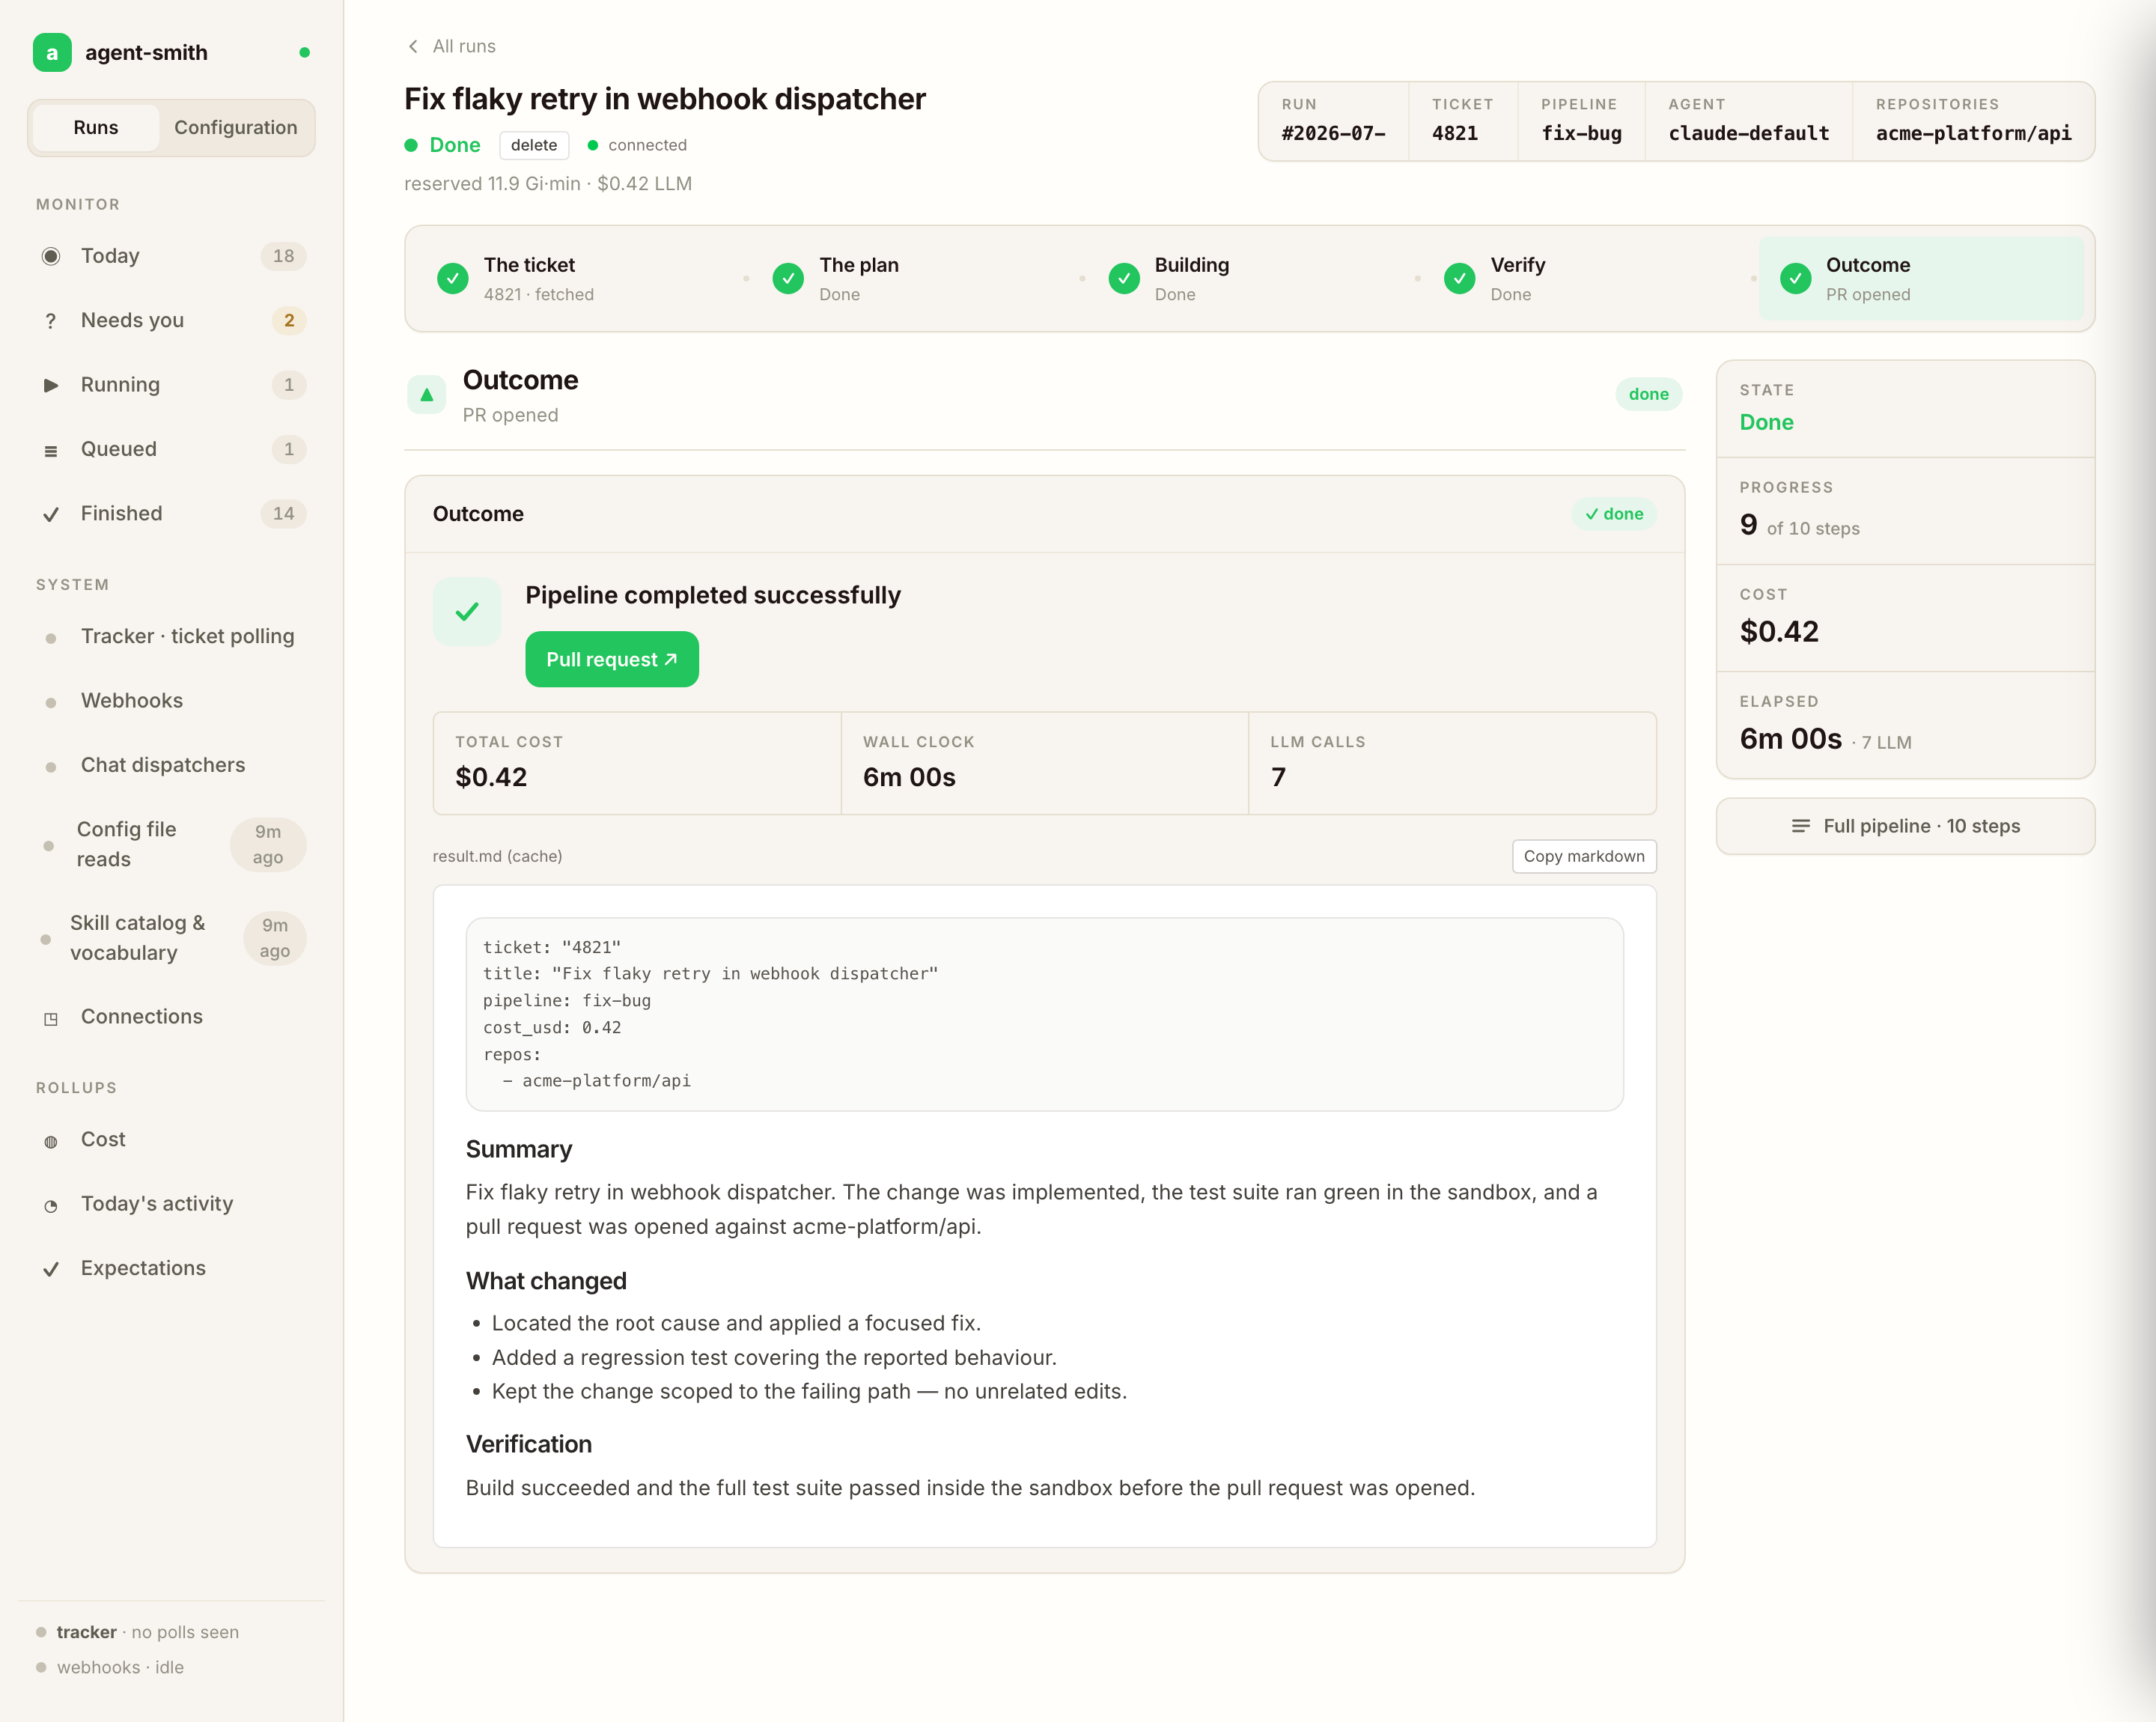
Task: Click the back chevron beside All runs
Action: pos(413,46)
